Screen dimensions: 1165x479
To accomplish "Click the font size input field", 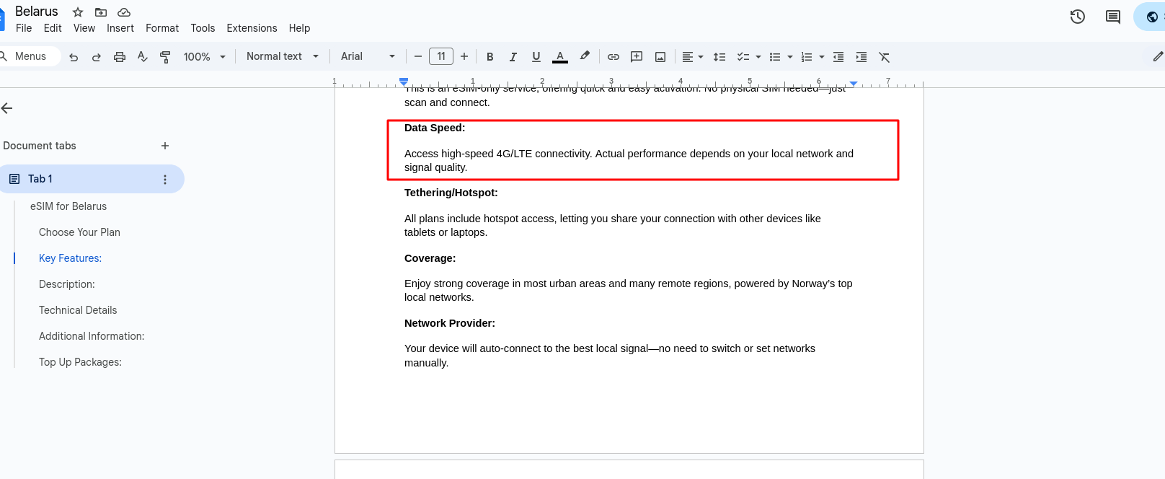I will pyautogui.click(x=441, y=56).
